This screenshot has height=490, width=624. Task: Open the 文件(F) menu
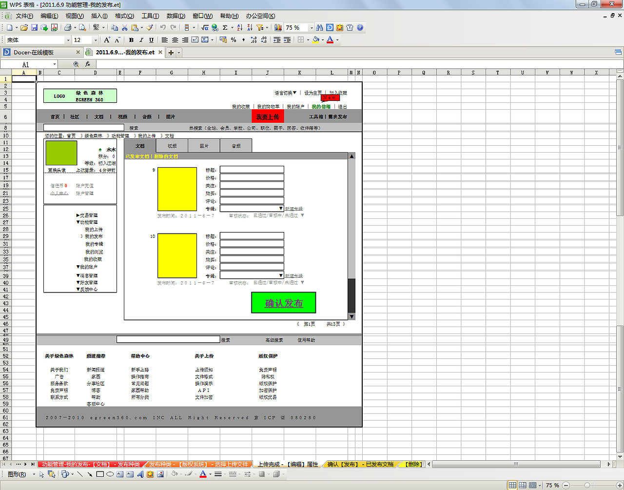tap(24, 16)
